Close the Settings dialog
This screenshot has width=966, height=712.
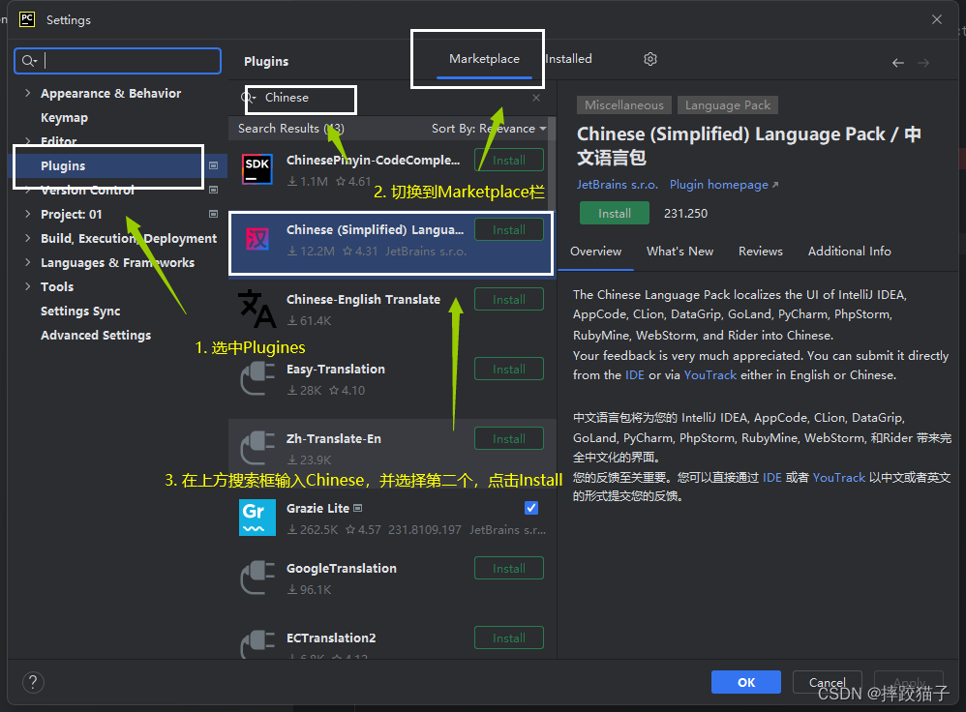point(936,19)
